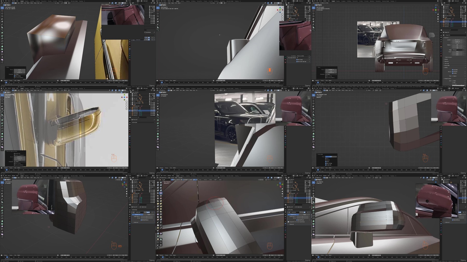Open Sculpt Mode selector in sculpt window header

[163, 178]
